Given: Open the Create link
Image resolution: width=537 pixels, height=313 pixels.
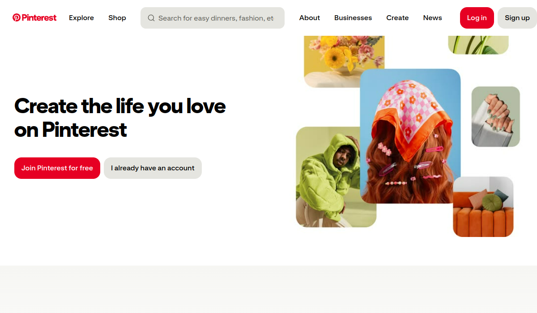Looking at the screenshot, I should click(x=397, y=18).
